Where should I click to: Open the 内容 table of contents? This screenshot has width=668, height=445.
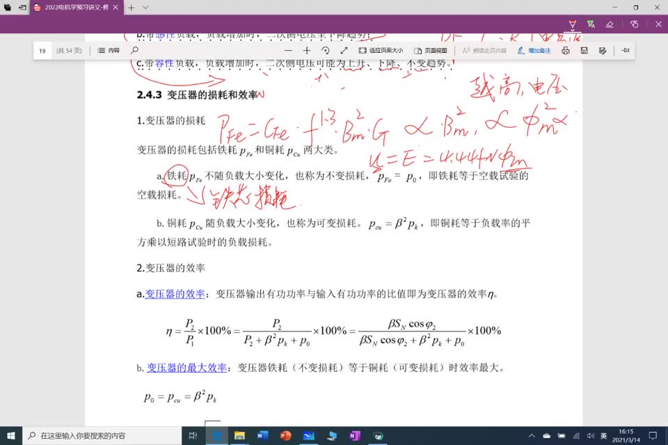109,50
